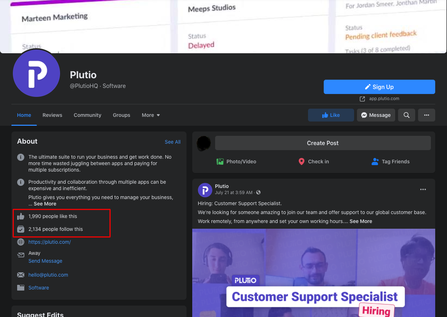Viewport: 447px width, 317px height.
Task: Select '2,134 people follow this' text
Action: pyautogui.click(x=55, y=229)
